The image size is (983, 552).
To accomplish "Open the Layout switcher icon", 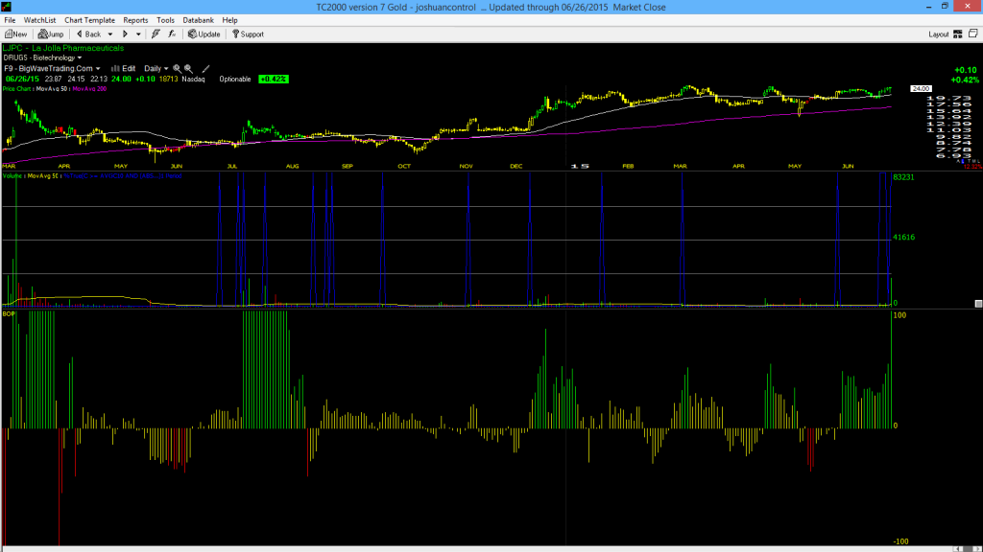I will point(958,34).
